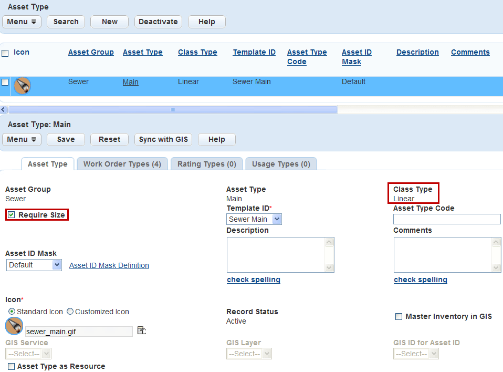Open the Rating Types tab
This screenshot has height=372, width=503.
point(206,164)
